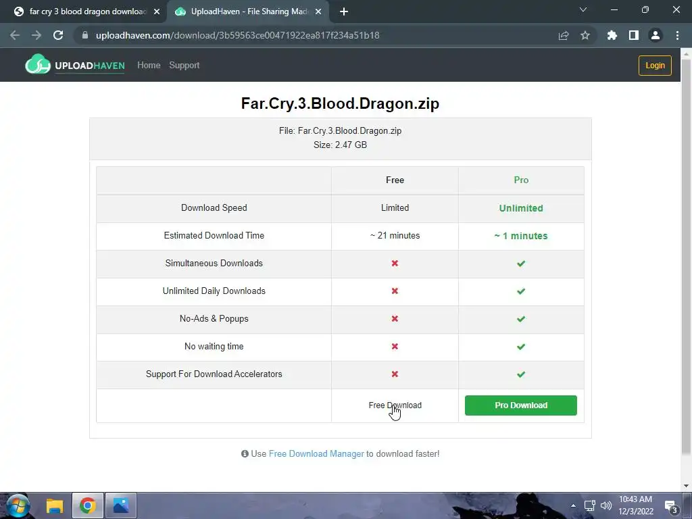Screen dimensions: 692x519
Task: Click the '~ 21 minutes' cell
Action: pos(395,236)
